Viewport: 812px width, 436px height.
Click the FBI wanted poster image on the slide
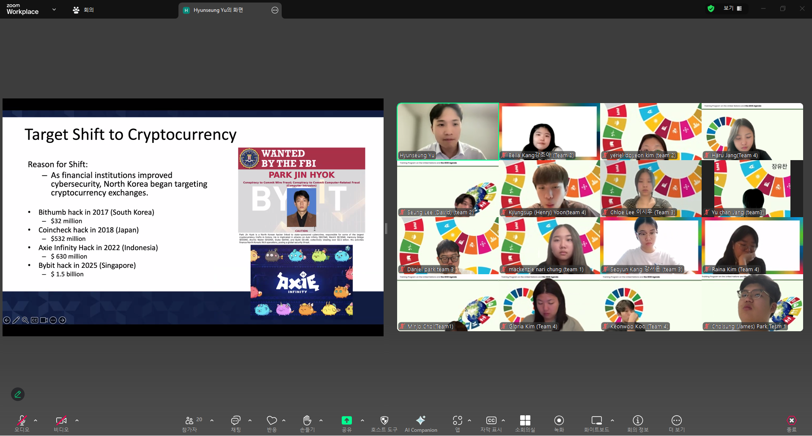[x=302, y=196]
